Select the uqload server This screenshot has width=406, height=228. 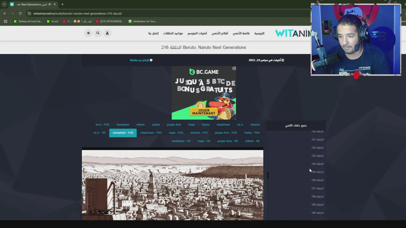pos(156,124)
